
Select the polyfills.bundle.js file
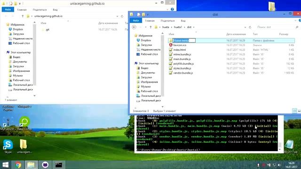(183, 64)
